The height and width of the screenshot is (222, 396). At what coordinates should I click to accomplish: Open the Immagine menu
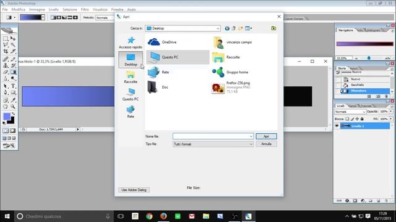pos(37,9)
